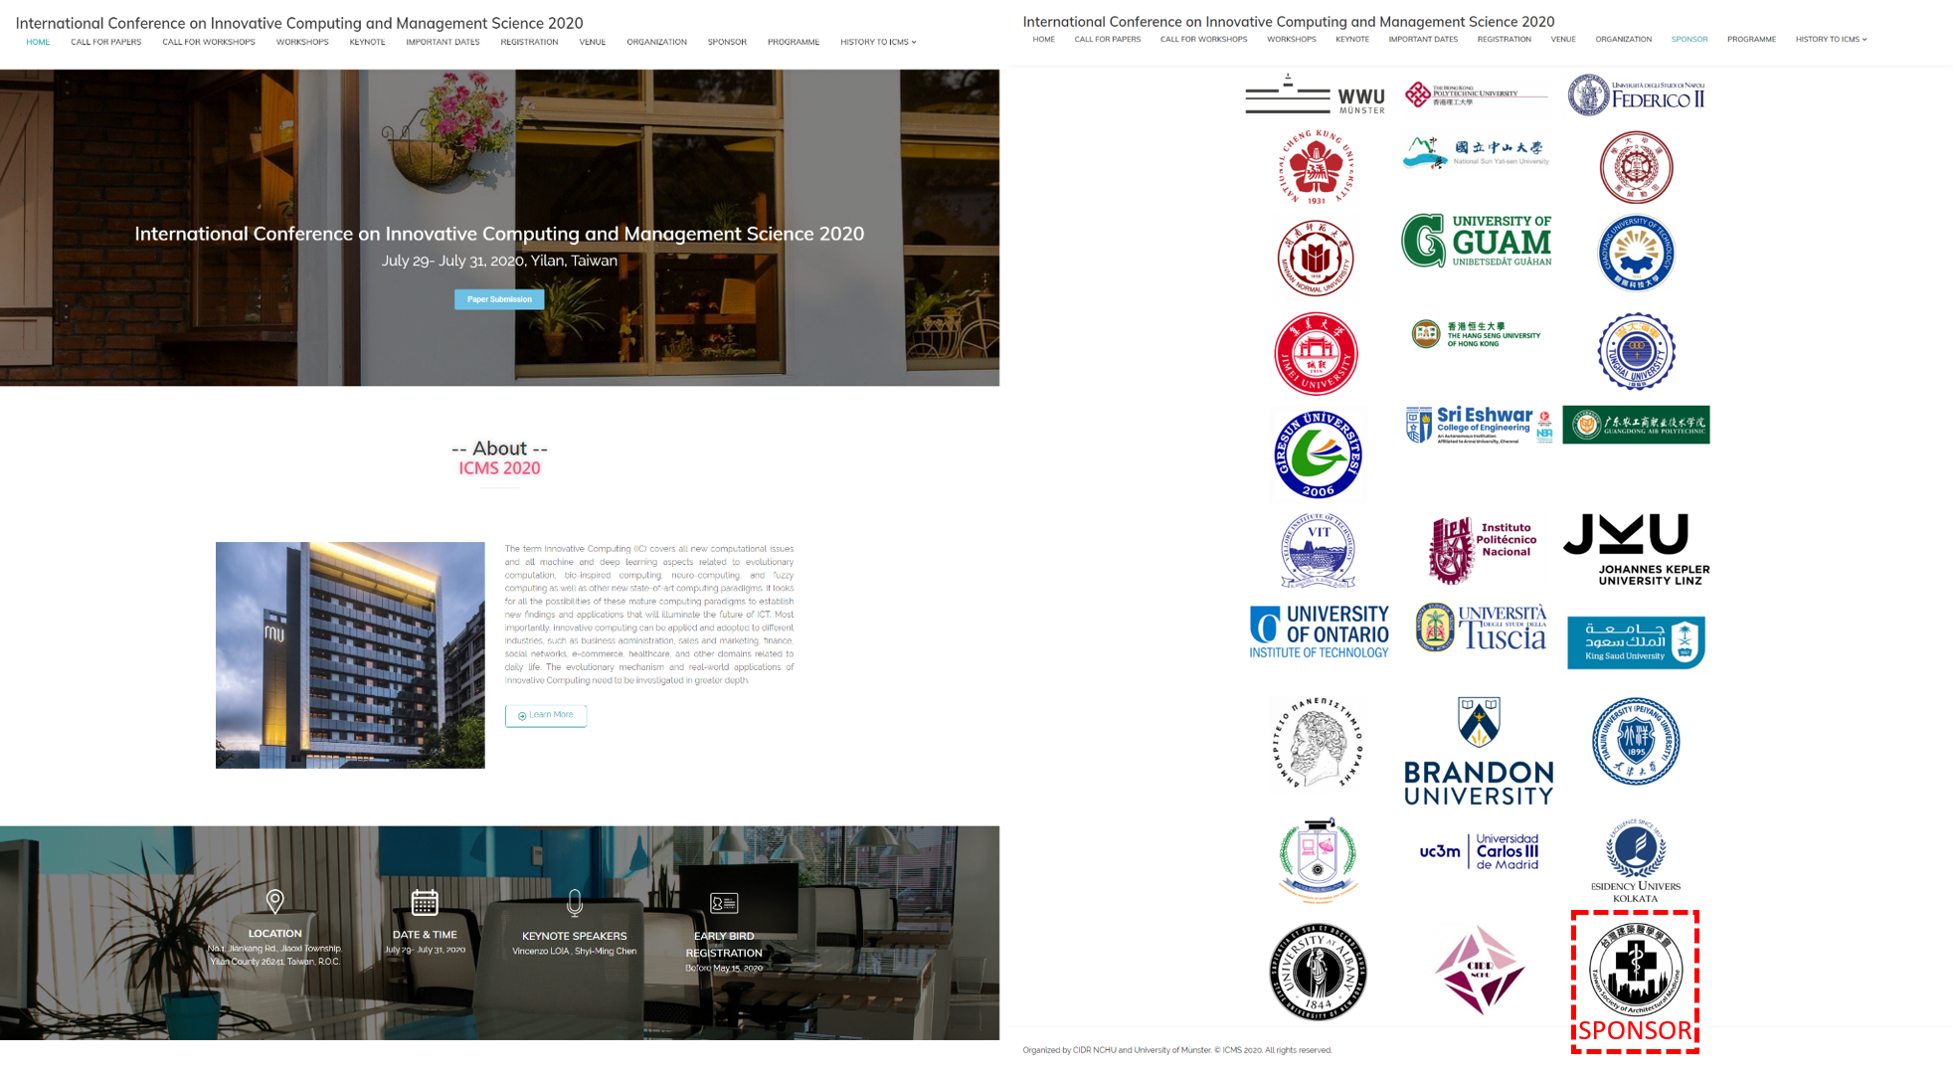Click the Taiwan Society of Architectural Medicine seal

pos(1636,968)
